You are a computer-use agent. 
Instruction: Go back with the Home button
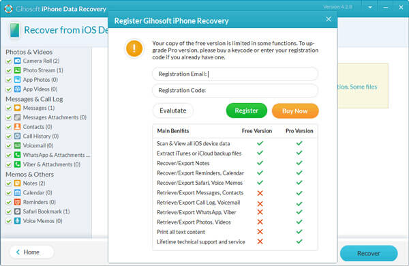click(x=31, y=252)
